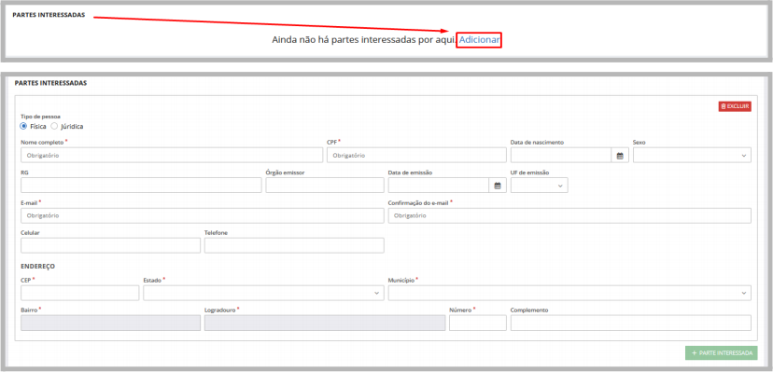Focus the Nome completo field
The width and height of the screenshot is (773, 372).
click(x=172, y=155)
